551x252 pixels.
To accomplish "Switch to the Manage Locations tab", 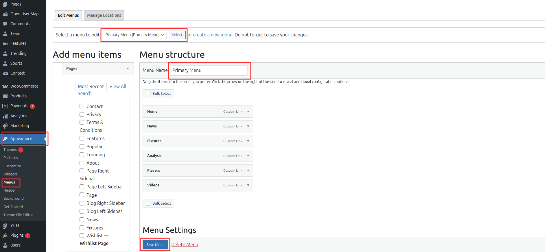I will click(x=104, y=15).
